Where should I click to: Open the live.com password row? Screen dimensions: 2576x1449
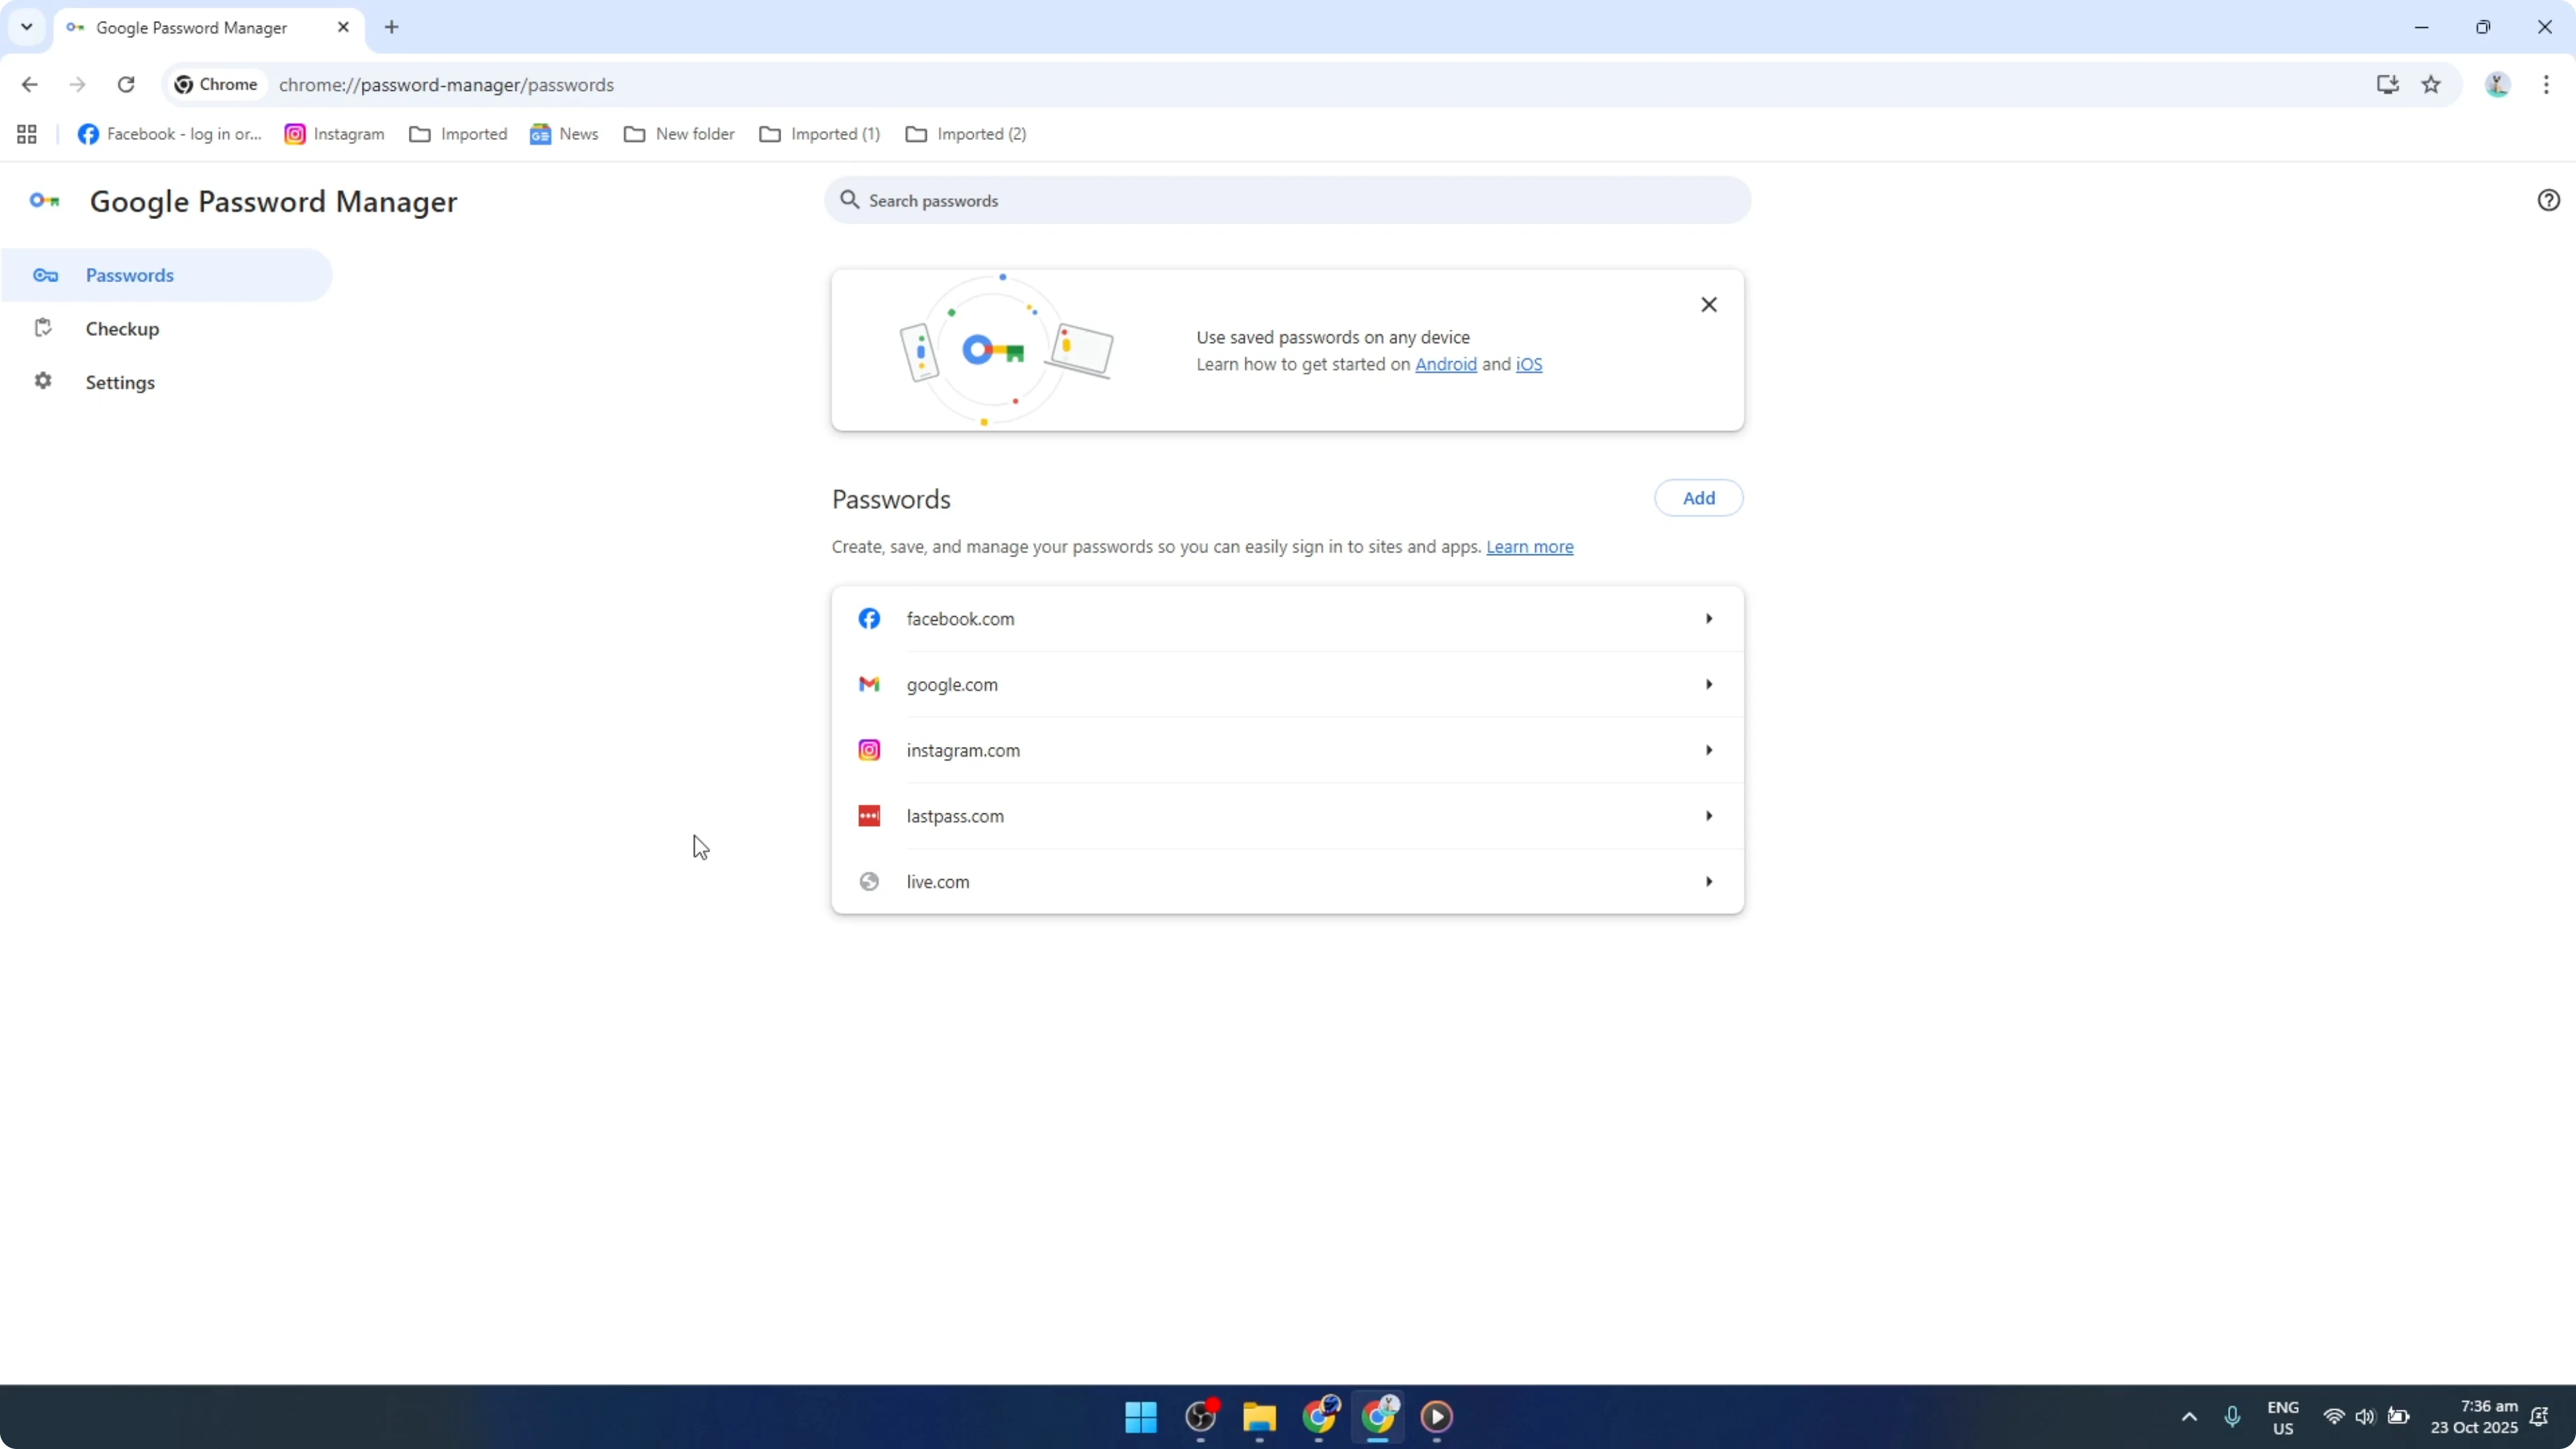pyautogui.click(x=1287, y=882)
